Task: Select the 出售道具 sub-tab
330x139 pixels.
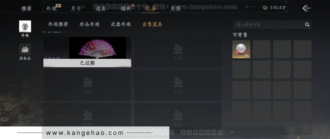Action: click(152, 24)
